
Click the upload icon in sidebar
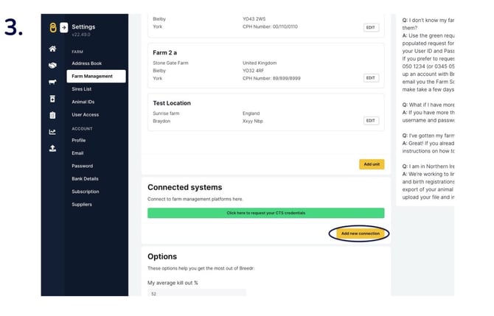[x=52, y=148]
